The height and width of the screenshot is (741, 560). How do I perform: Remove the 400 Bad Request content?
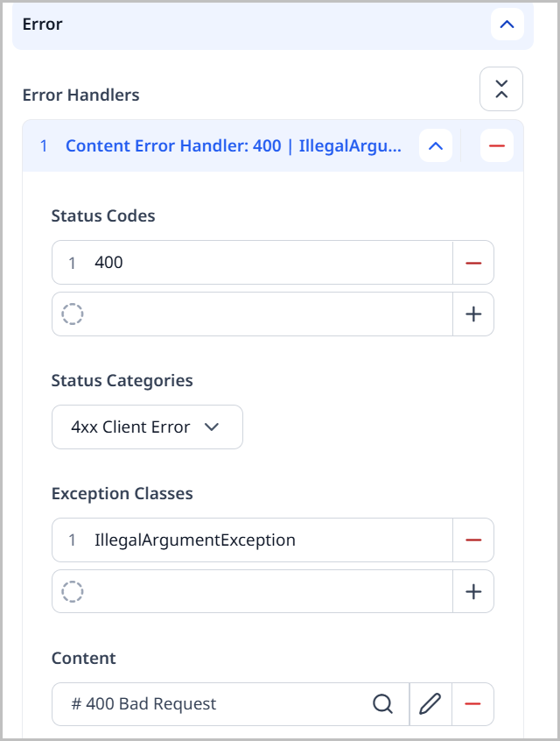point(473,703)
